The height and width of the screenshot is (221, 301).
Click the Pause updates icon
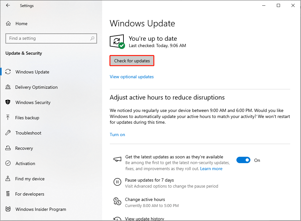click(x=117, y=182)
